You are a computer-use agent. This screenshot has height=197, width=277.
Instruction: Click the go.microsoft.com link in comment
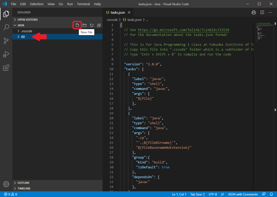(183, 30)
